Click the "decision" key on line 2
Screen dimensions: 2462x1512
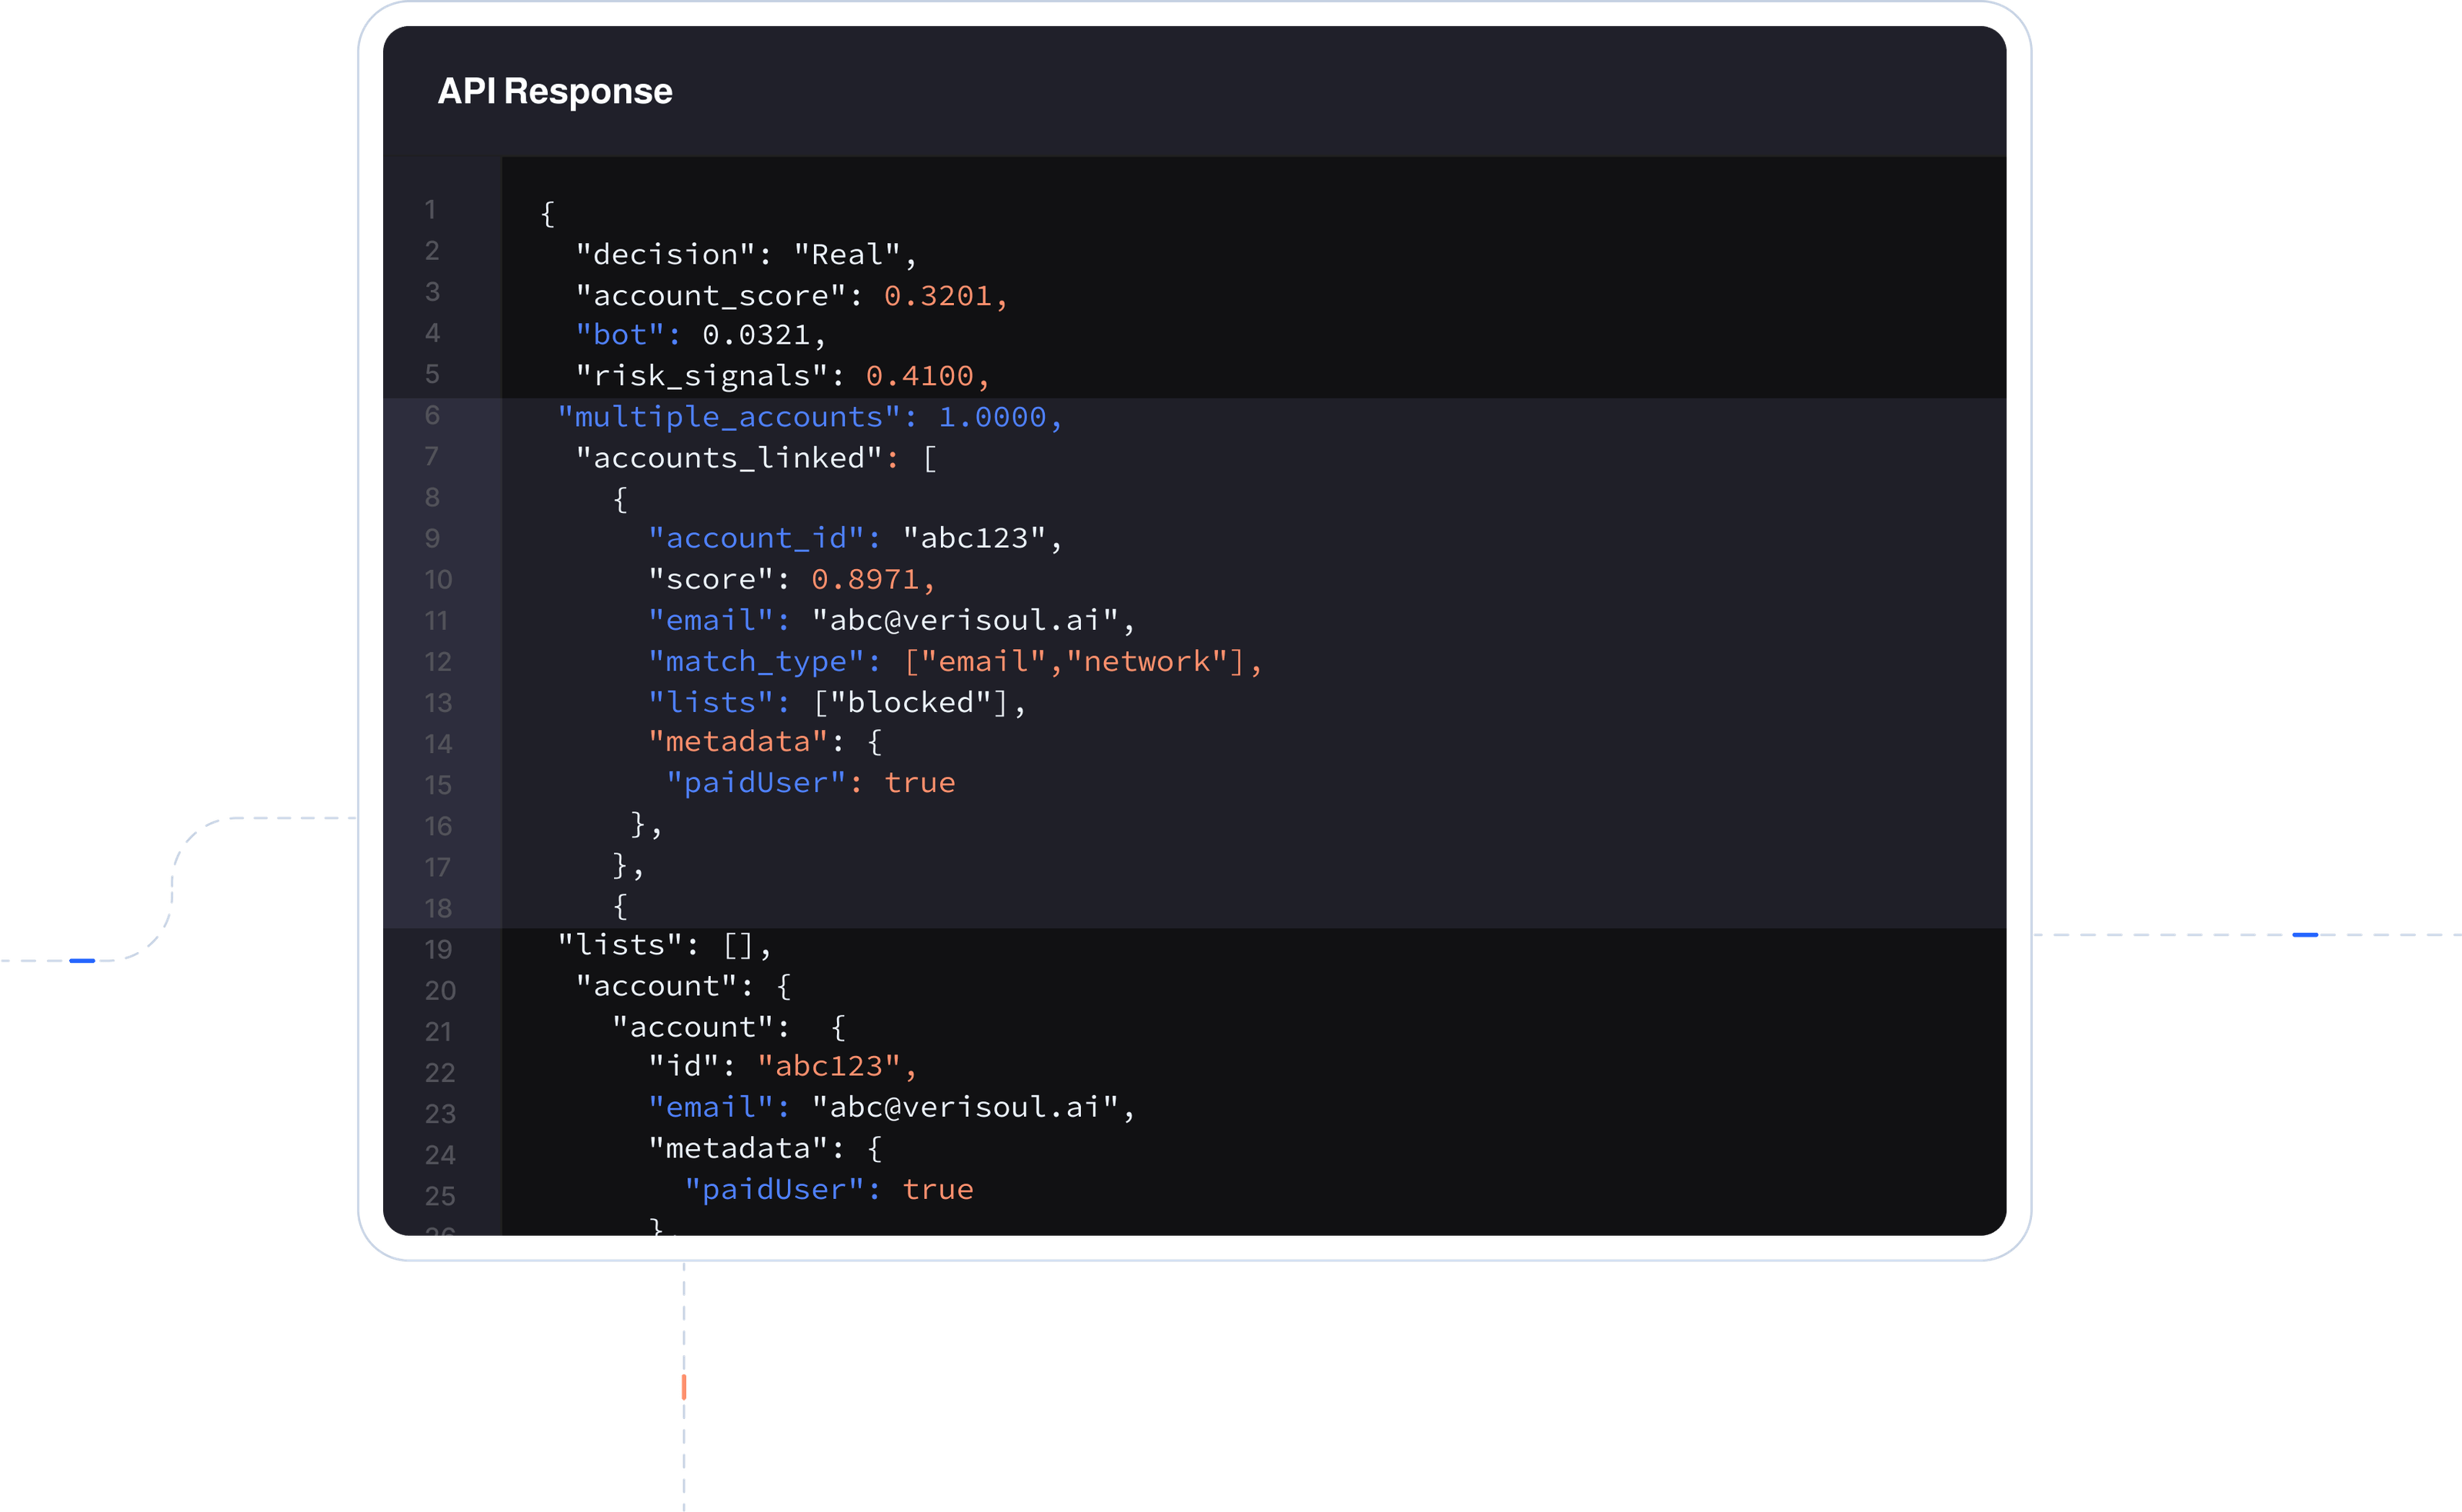click(666, 255)
